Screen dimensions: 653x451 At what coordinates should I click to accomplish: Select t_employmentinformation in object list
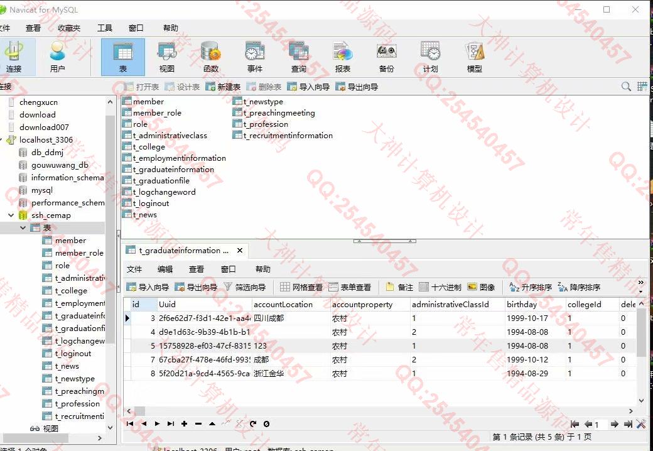click(174, 158)
